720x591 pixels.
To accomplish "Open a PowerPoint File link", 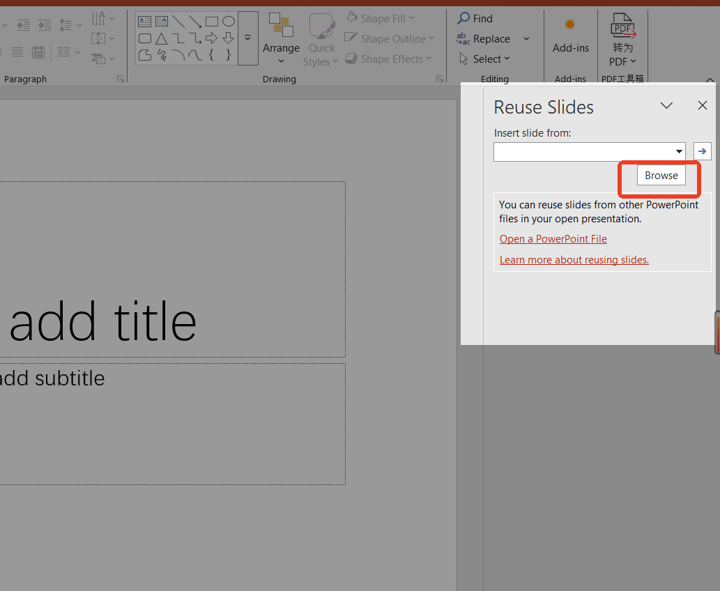I will pyautogui.click(x=553, y=238).
